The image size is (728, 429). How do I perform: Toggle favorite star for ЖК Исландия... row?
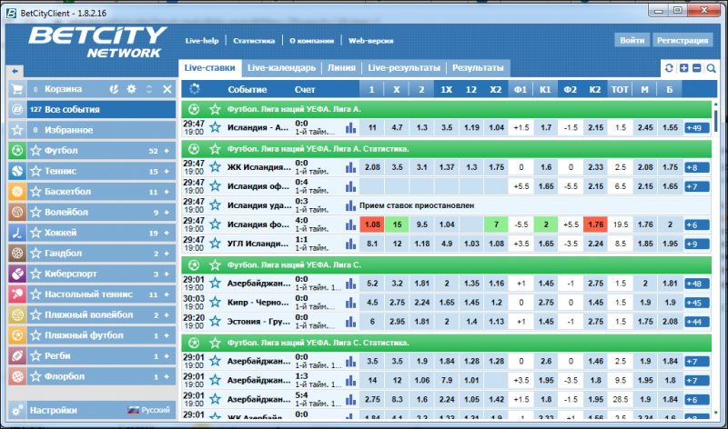pyautogui.click(x=215, y=166)
